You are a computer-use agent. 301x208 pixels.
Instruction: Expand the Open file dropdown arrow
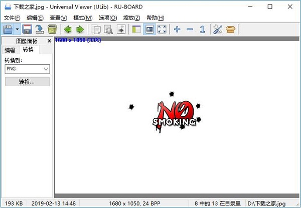(x=17, y=30)
